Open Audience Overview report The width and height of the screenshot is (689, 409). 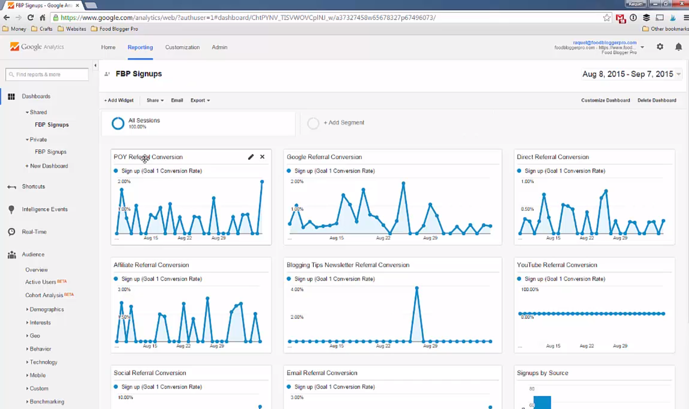pyautogui.click(x=37, y=270)
